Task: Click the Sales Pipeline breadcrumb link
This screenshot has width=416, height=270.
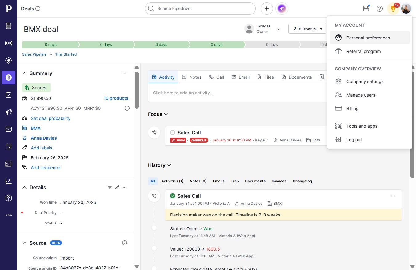Action: [34, 54]
